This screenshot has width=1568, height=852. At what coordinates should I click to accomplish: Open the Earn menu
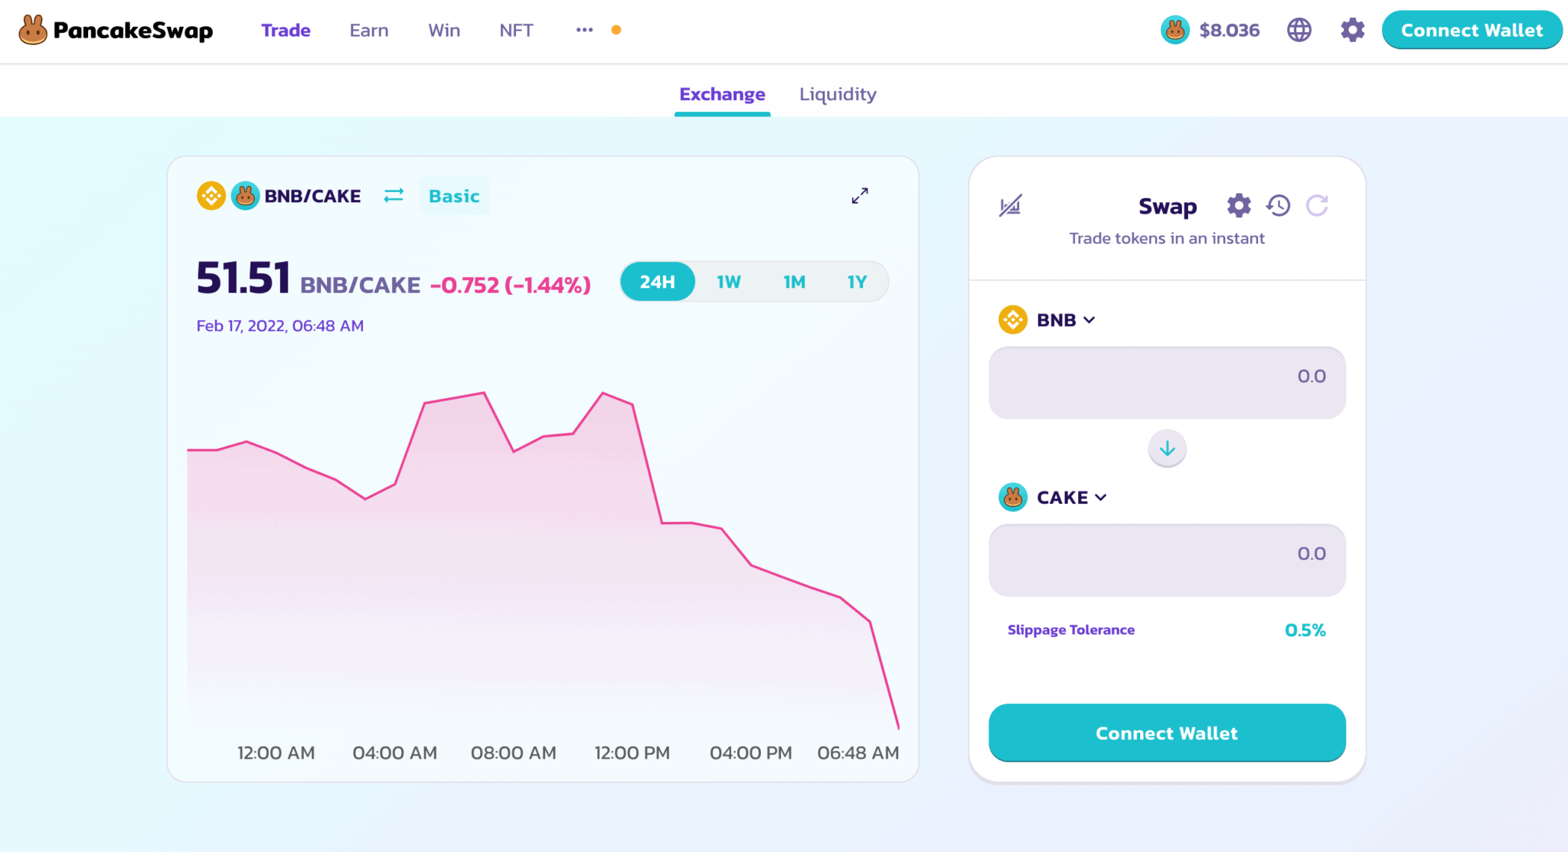[369, 31]
